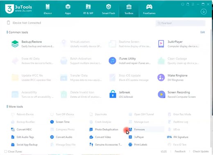Open the hamburger menu icon in title bar

[x=193, y=4]
